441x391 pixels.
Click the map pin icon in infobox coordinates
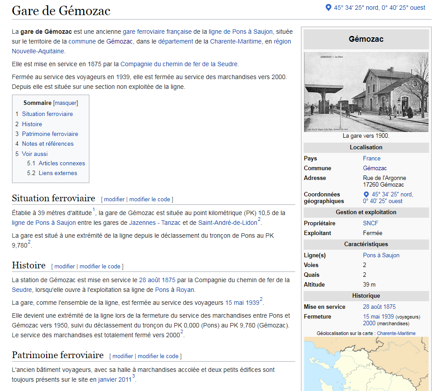click(x=366, y=195)
